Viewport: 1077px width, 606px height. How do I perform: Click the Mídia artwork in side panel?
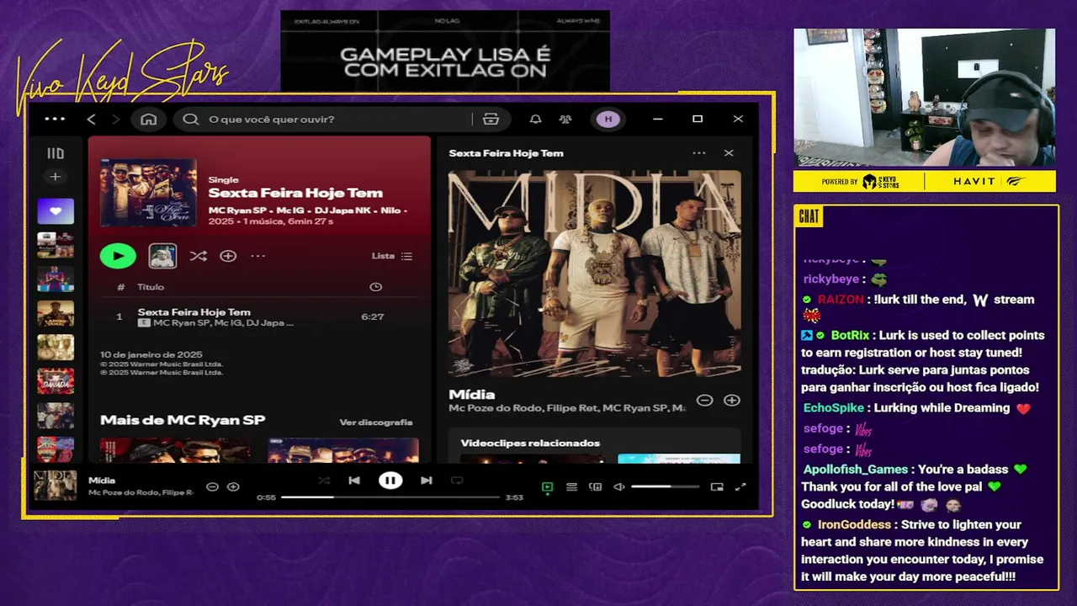594,274
